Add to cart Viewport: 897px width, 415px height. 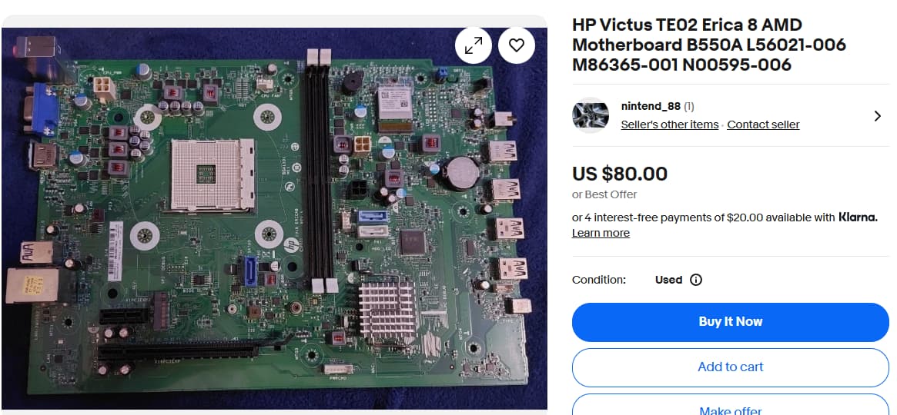[x=731, y=367]
